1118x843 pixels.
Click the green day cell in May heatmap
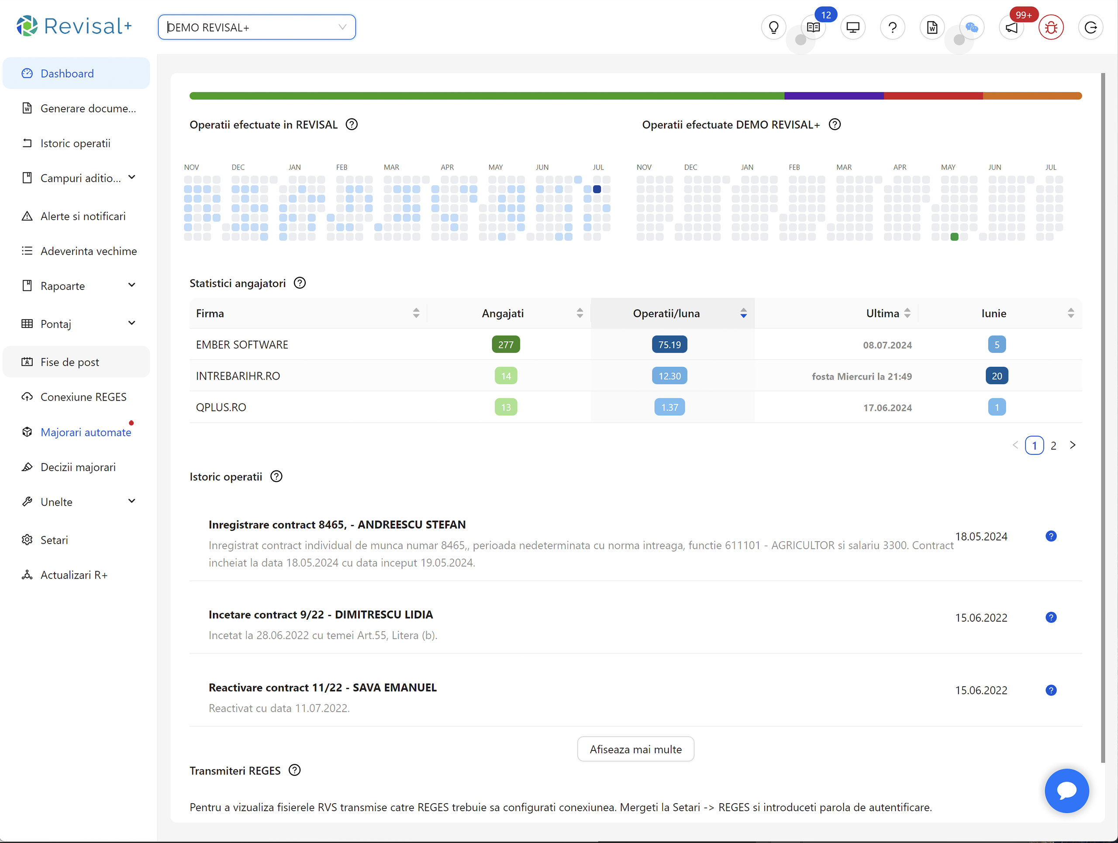pos(954,237)
